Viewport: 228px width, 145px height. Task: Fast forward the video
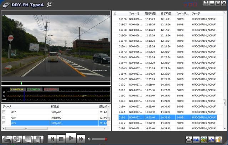pos(81,139)
